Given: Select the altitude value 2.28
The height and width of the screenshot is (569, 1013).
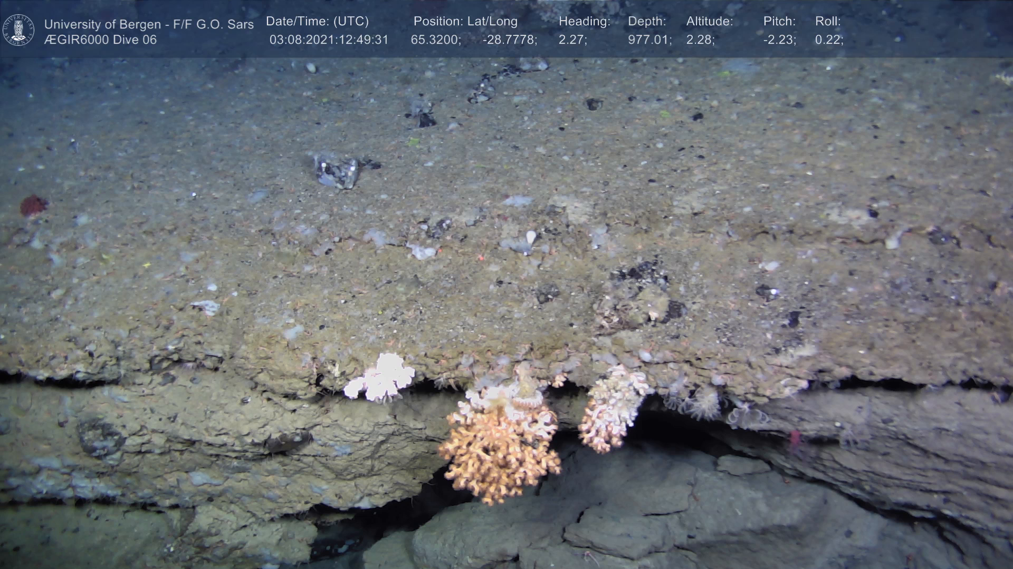Looking at the screenshot, I should [700, 40].
